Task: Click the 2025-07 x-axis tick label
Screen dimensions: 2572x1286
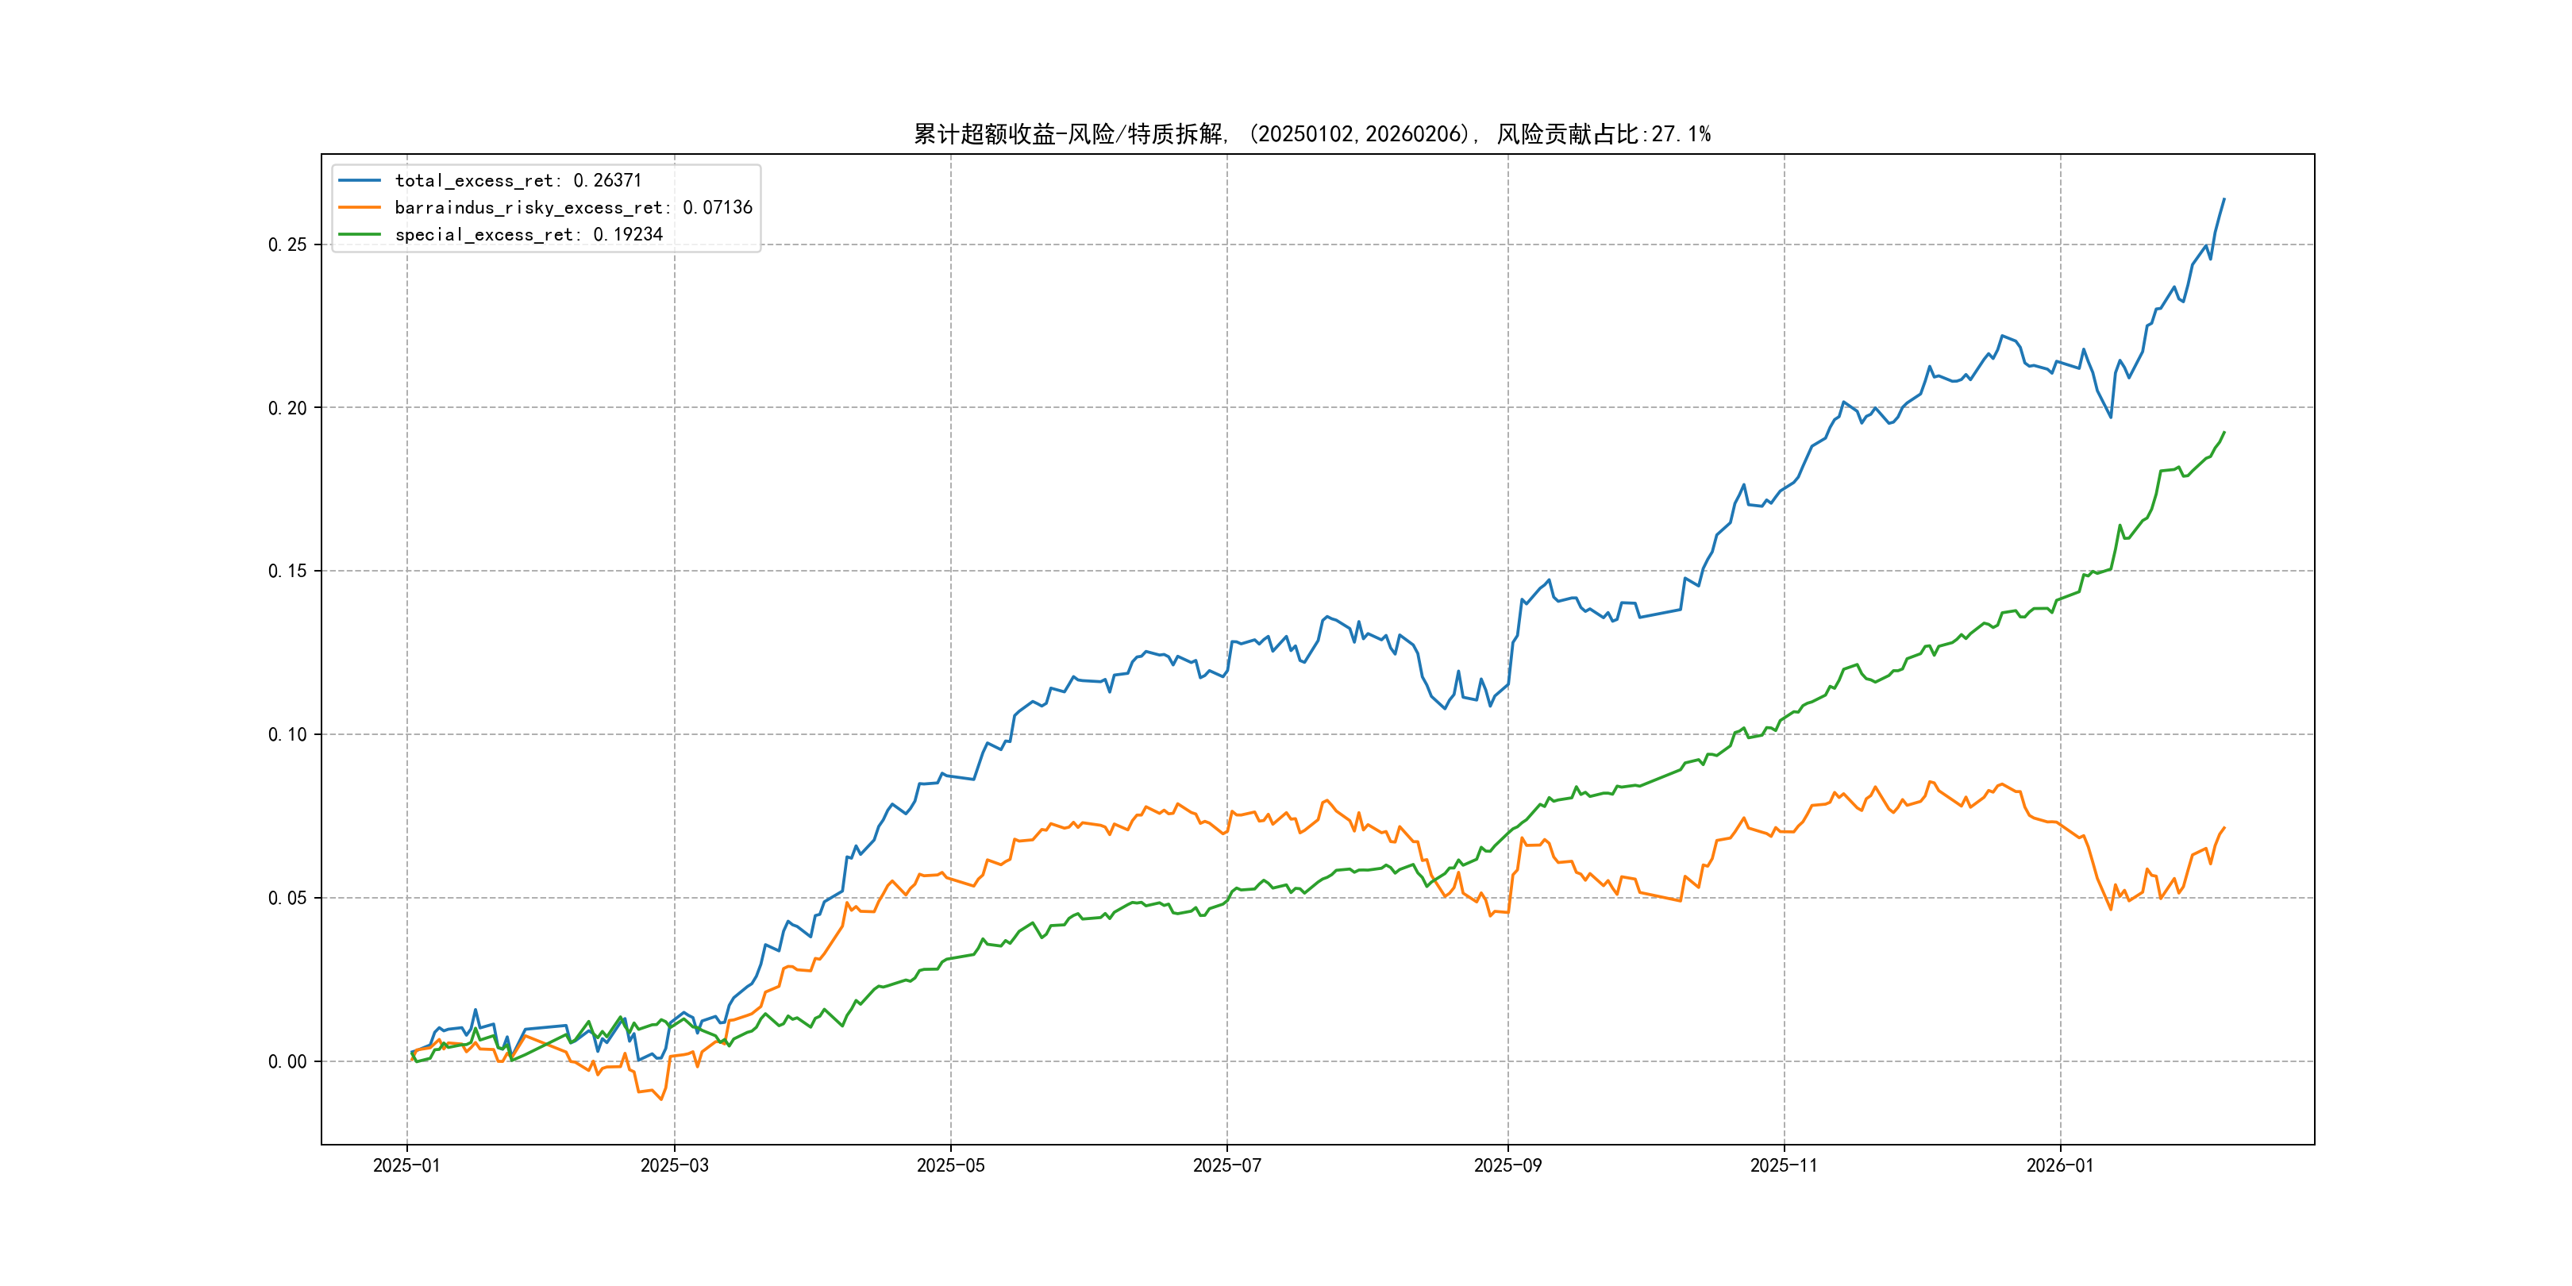Action: (x=1227, y=1165)
